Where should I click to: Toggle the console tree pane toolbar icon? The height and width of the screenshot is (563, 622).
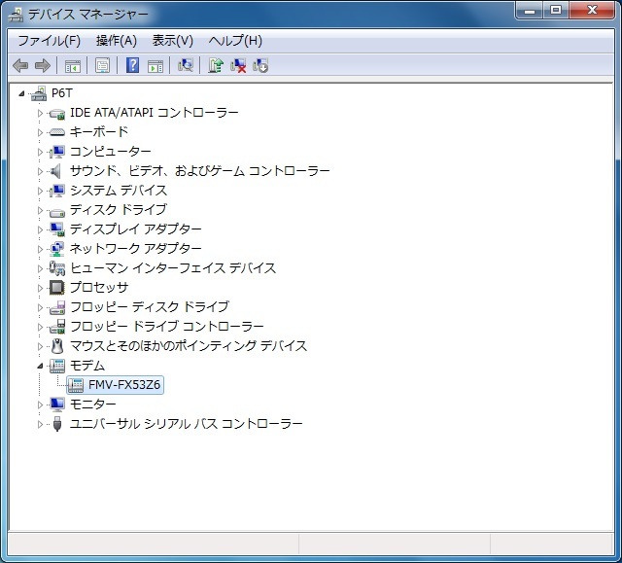pos(73,66)
